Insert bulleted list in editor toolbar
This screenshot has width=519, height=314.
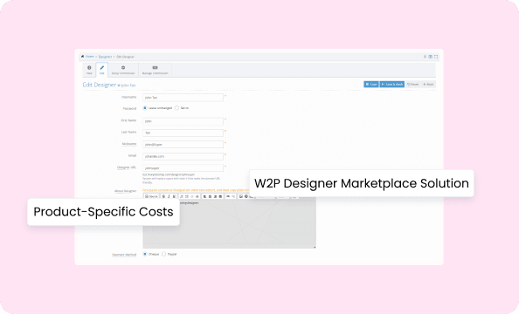[187, 196]
